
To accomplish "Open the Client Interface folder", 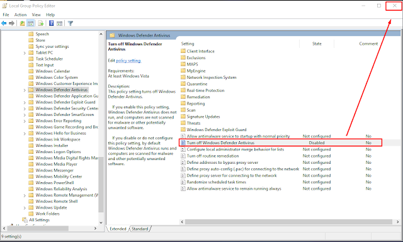I will click(x=200, y=51).
